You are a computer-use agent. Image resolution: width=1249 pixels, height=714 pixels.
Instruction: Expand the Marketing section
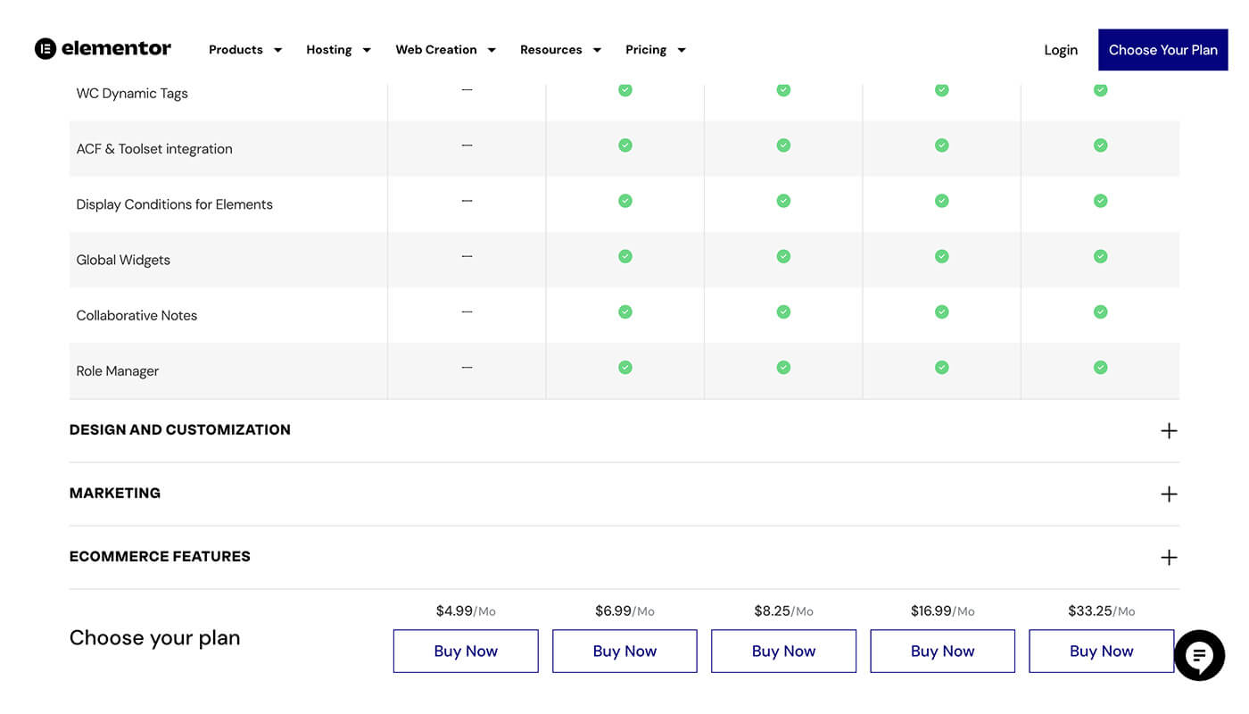624,494
